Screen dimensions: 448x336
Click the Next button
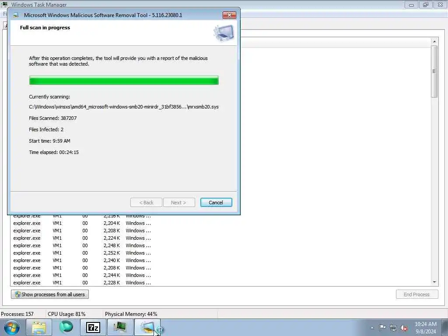179,203
